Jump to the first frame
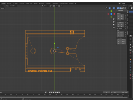Image resolution: width=133 pixels, height=100 pixels. point(50,92)
